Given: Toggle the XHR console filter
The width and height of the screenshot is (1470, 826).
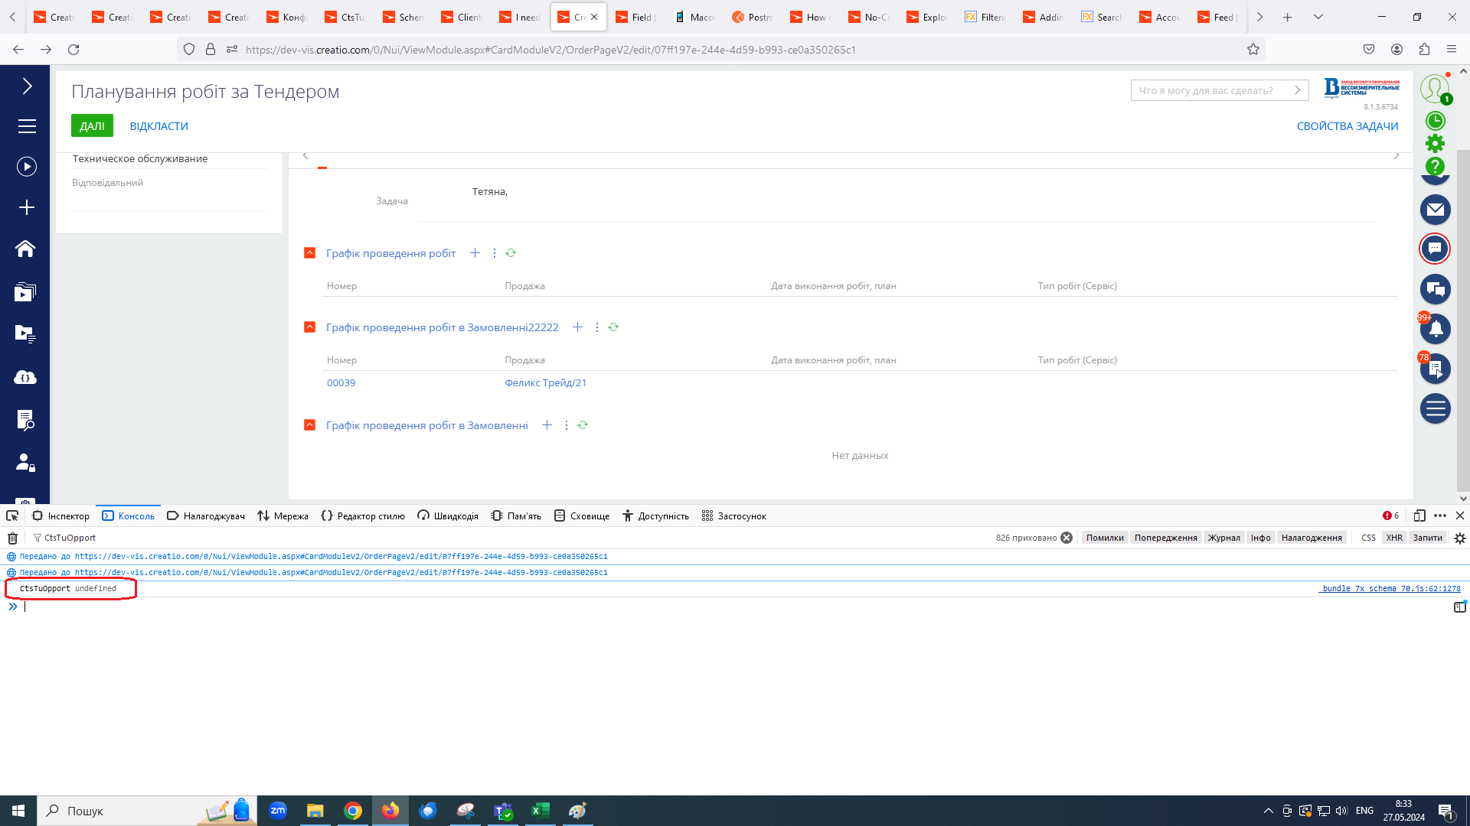Looking at the screenshot, I should point(1394,538).
